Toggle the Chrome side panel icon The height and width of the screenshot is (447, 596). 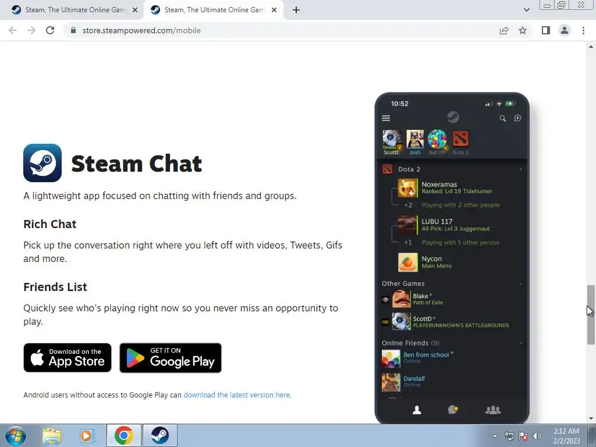(x=546, y=30)
